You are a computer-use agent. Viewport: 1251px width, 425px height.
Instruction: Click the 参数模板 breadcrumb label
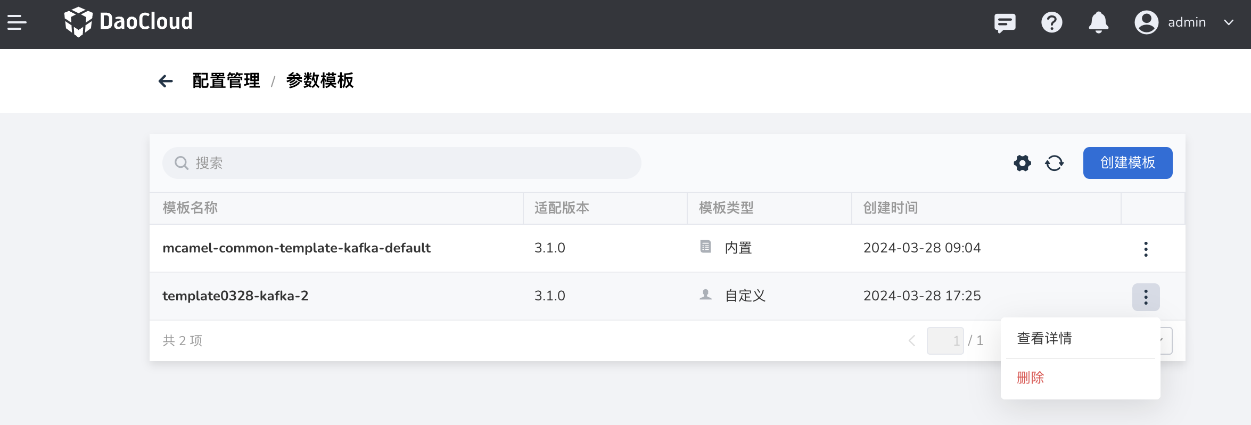point(319,80)
